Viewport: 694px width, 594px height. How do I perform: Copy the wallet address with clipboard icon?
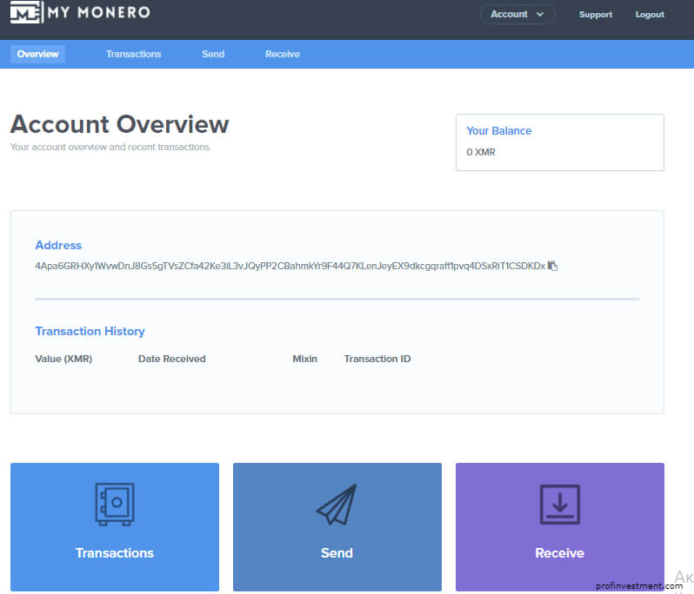[552, 266]
